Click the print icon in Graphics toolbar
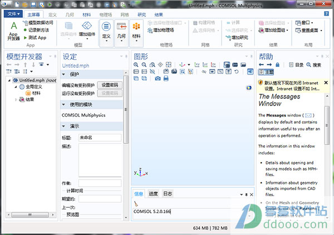 tap(166, 78)
